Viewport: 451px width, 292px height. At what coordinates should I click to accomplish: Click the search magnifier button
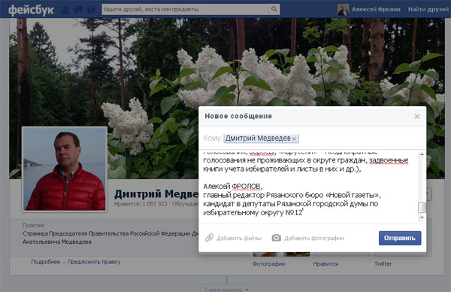[274, 9]
